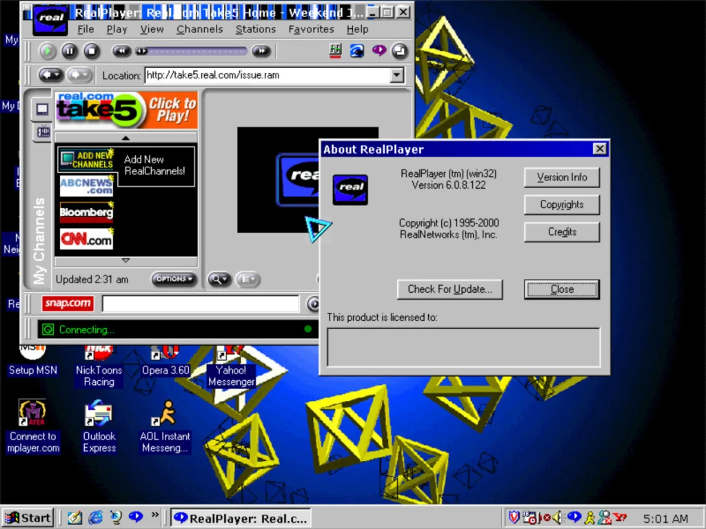Click the Version Info button
The height and width of the screenshot is (529, 706).
click(x=562, y=177)
